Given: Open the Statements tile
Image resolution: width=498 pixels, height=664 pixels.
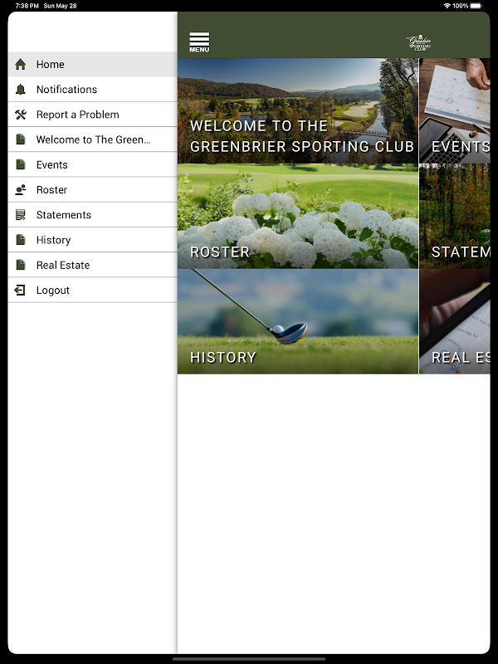Looking at the screenshot, I should (x=454, y=216).
